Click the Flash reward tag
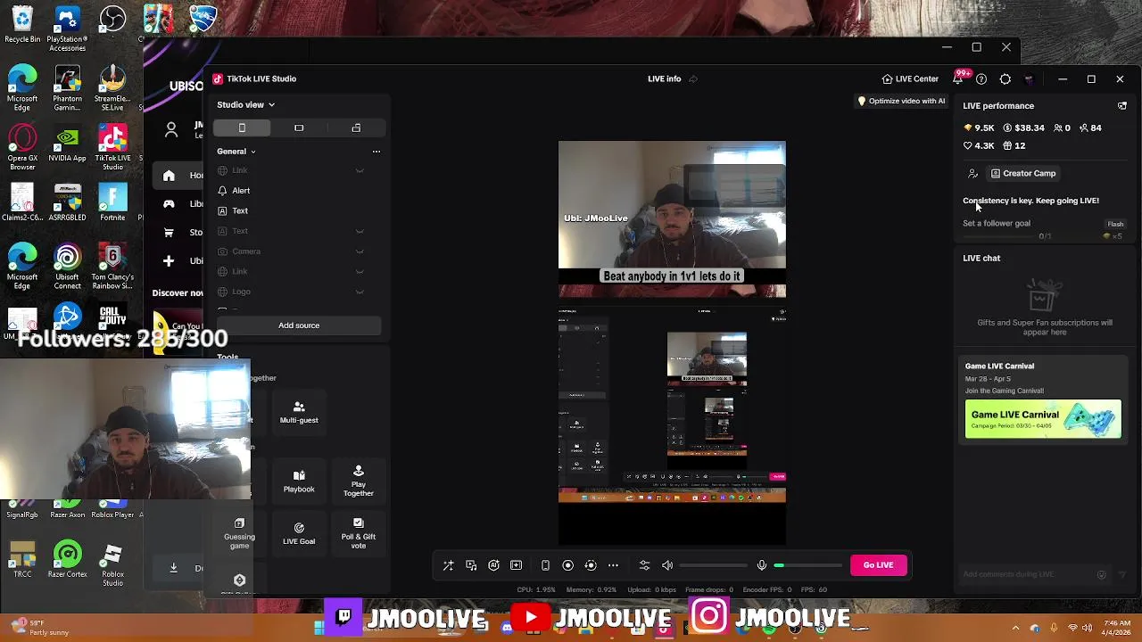The image size is (1142, 642). click(x=1115, y=224)
